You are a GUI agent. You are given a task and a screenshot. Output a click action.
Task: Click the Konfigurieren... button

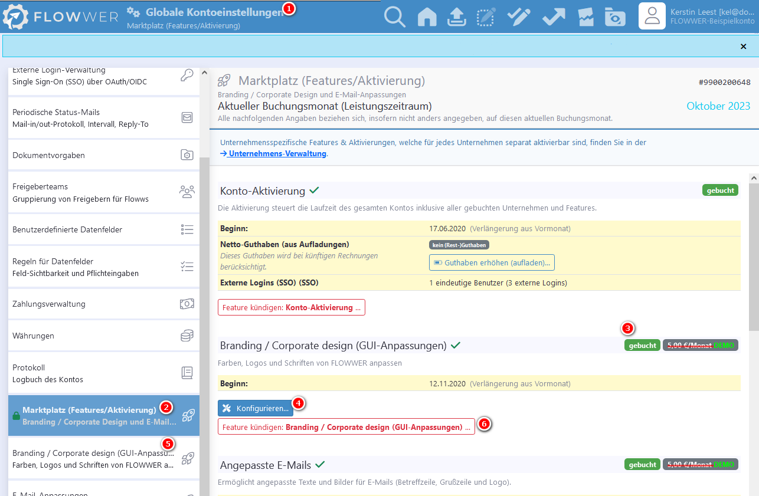click(x=256, y=408)
